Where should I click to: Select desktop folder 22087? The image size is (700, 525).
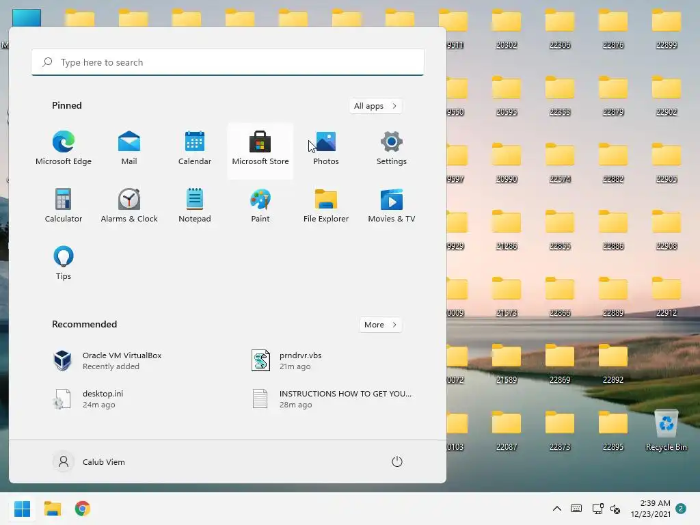(x=507, y=431)
